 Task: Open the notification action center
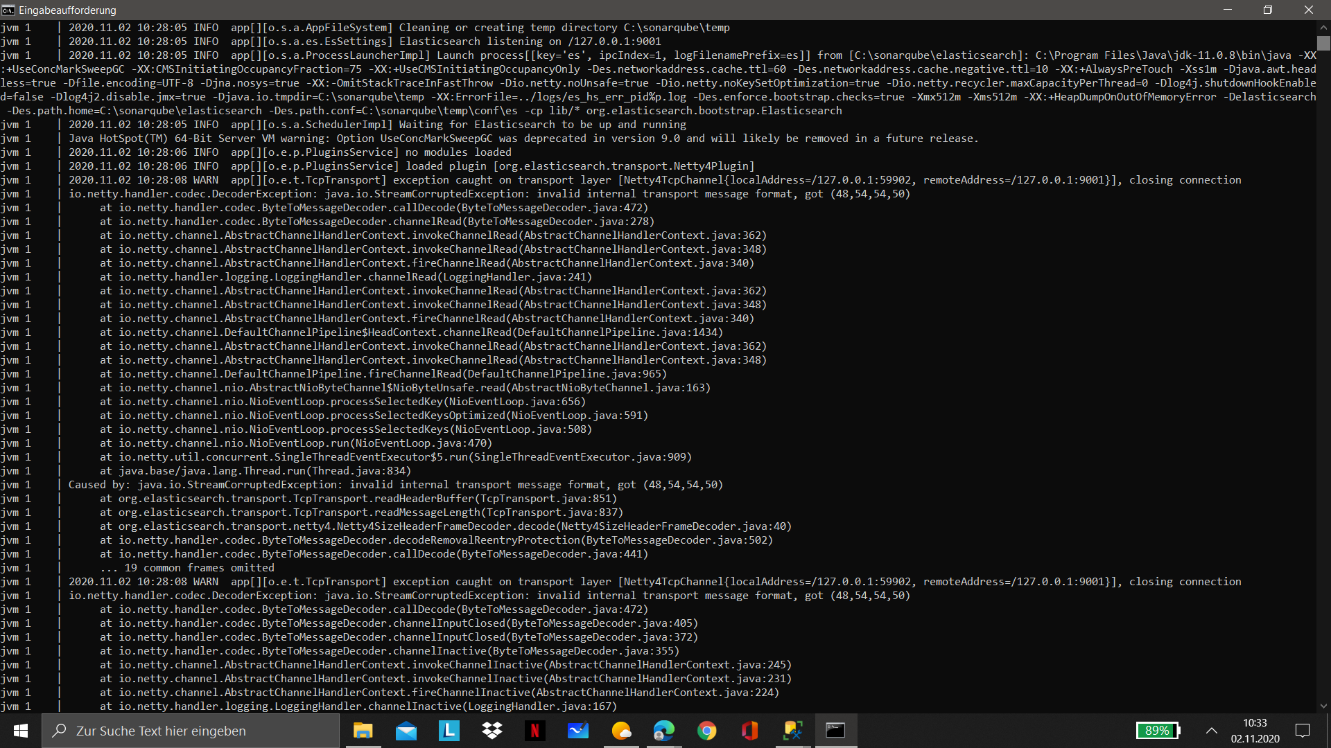(1303, 731)
